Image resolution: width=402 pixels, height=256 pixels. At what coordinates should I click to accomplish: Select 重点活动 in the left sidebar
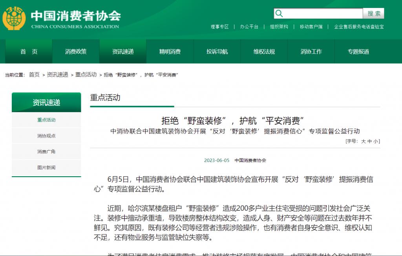pyautogui.click(x=46, y=120)
